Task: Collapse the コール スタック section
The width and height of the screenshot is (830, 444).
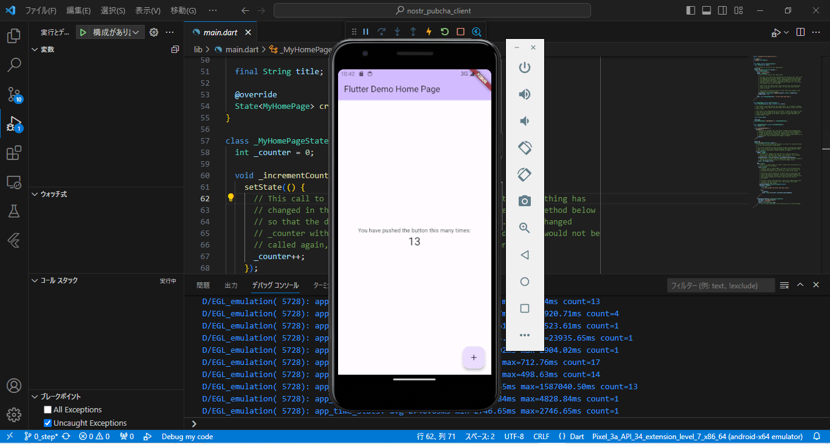Action: (x=35, y=280)
